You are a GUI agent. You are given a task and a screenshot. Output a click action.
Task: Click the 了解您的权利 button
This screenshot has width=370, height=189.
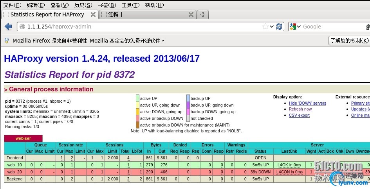(349, 41)
